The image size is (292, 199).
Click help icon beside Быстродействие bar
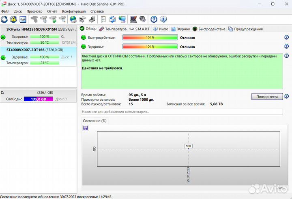click(x=286, y=38)
